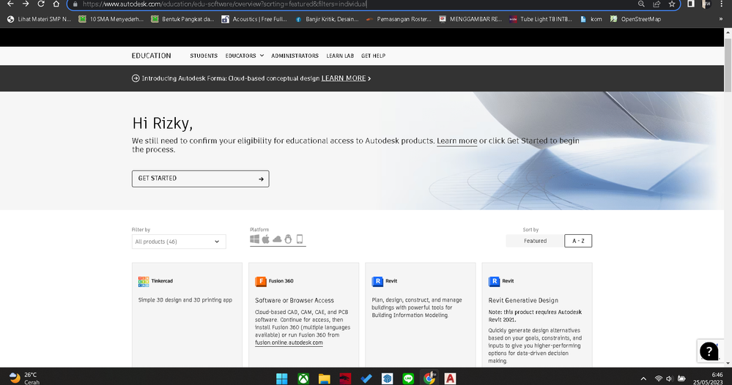Sort products A - Z
Viewport: 732px width, 385px height.
click(578, 241)
